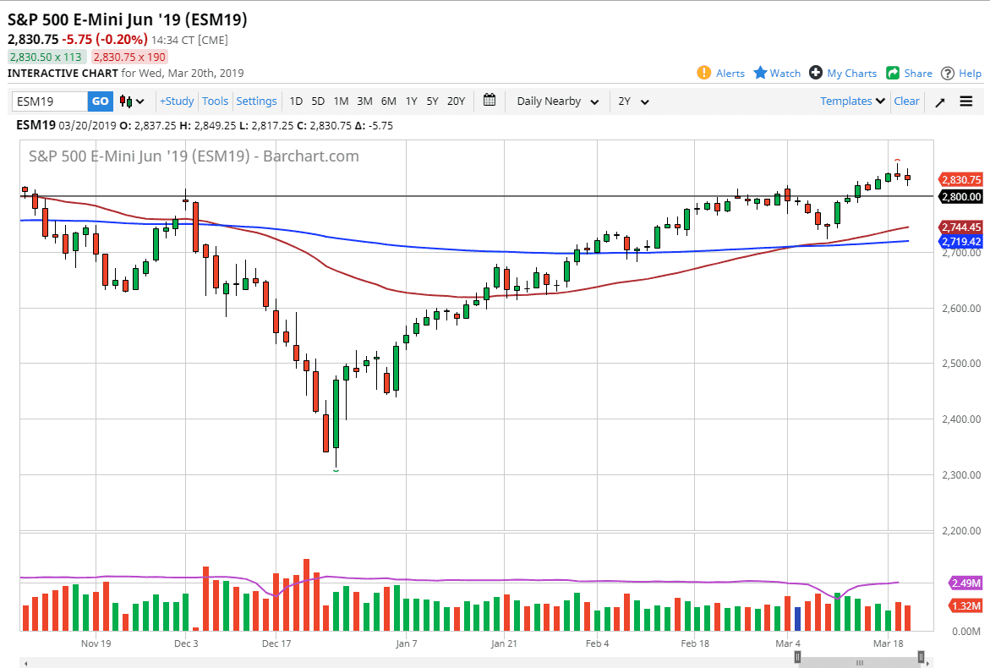Open the hamburger chart menu icon
The image size is (990, 668).
[x=965, y=101]
